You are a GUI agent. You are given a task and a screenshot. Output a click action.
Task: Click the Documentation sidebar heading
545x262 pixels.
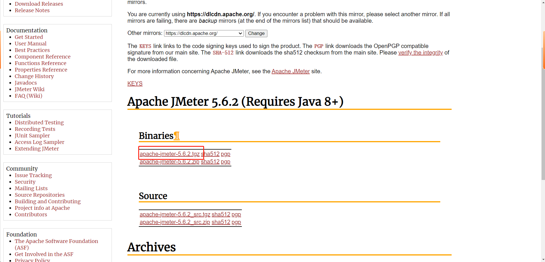click(x=27, y=30)
